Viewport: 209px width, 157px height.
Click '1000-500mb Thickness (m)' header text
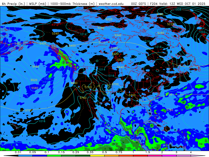pos(72,4)
